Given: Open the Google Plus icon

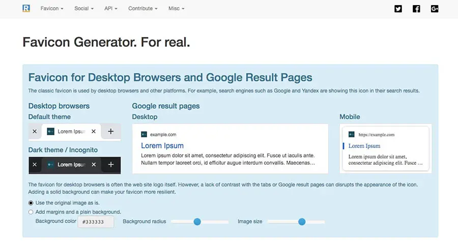Looking at the screenshot, I should click(x=434, y=9).
